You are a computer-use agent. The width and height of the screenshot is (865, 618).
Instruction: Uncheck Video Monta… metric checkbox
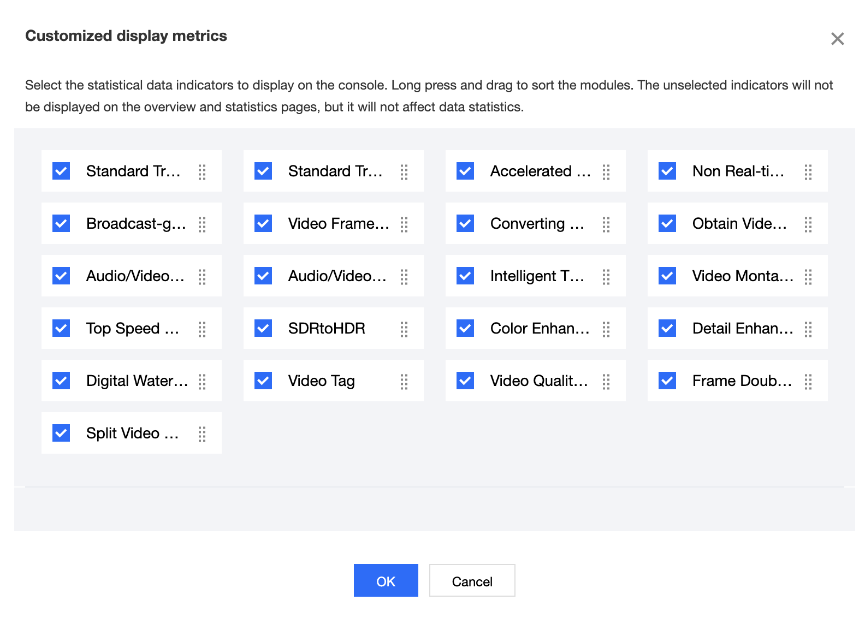(667, 276)
